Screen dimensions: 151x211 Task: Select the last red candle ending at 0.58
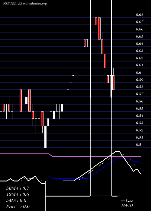tap(113, 83)
